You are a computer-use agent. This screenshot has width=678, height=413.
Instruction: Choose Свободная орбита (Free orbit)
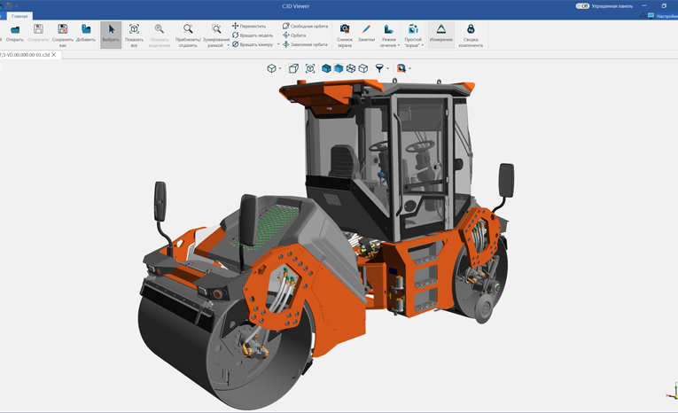point(305,26)
